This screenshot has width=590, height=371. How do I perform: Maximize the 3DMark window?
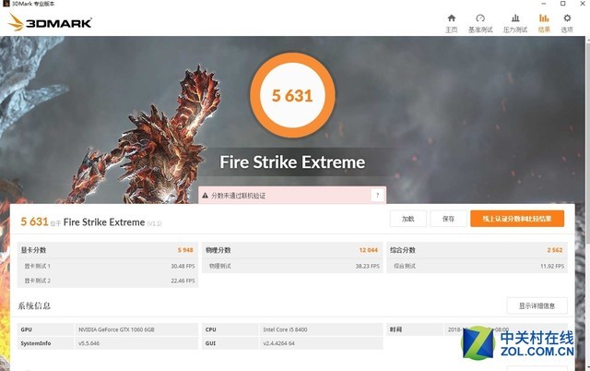tap(563, 4)
